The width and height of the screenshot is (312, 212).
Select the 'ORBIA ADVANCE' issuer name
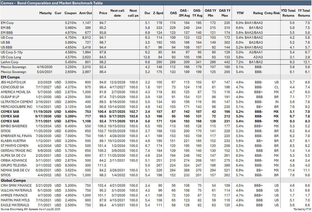point(14,160)
